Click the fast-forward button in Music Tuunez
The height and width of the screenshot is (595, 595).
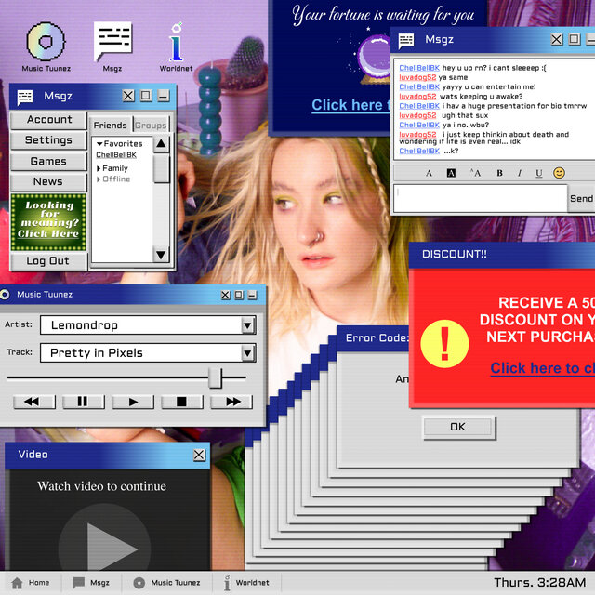click(x=231, y=402)
